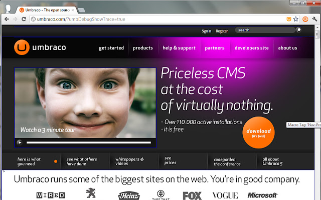Click the Register link
Screen dimensions: 321x200
222,31
